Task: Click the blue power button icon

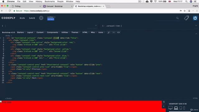Action: tap(195, 18)
